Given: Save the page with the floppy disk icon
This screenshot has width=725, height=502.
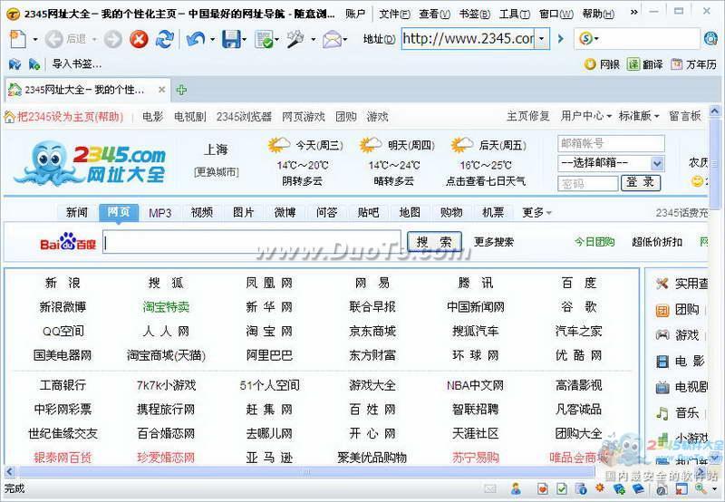Looking at the screenshot, I should (x=231, y=39).
